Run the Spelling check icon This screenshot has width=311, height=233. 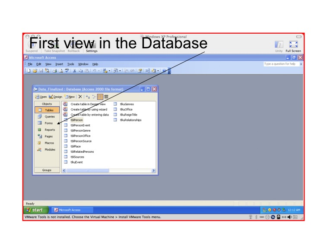tap(67, 70)
